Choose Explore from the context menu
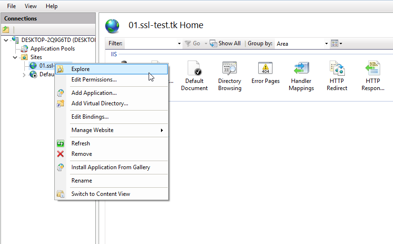Viewport: 393px width, 244px height. pyautogui.click(x=80, y=69)
